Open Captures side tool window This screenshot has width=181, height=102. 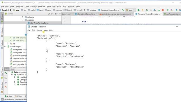coord(2,44)
